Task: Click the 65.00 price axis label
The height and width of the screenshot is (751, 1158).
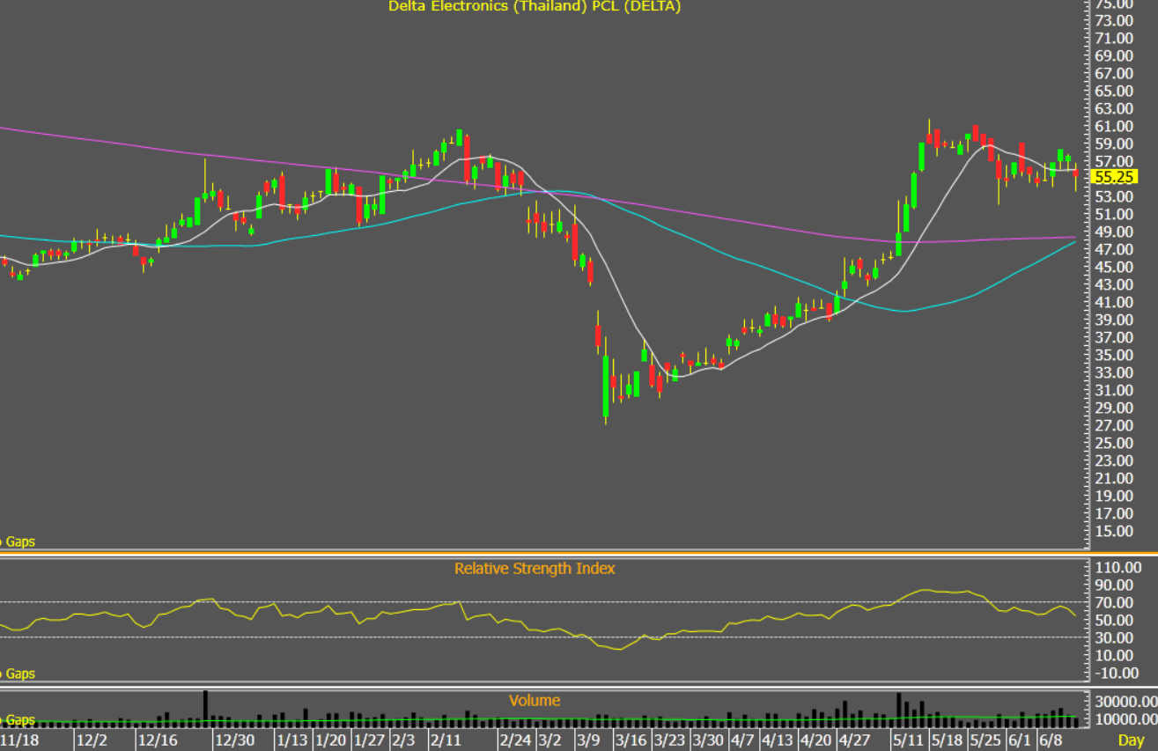Action: point(1114,92)
